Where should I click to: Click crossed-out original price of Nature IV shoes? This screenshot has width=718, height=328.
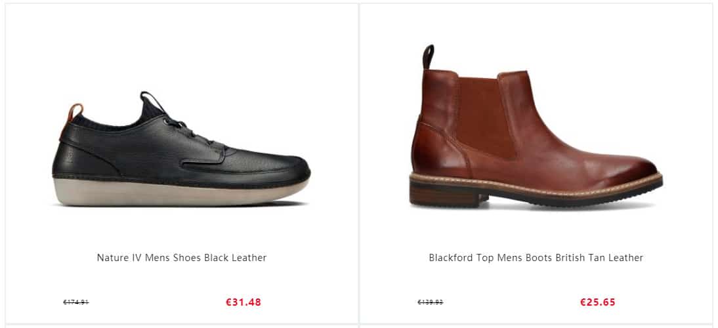pyautogui.click(x=75, y=302)
